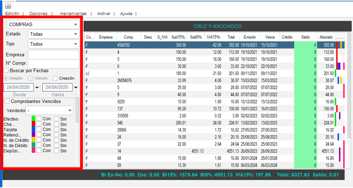The width and height of the screenshot is (353, 188).
Task: Click the pink Depósito color indicator
Action: click(x=34, y=150)
